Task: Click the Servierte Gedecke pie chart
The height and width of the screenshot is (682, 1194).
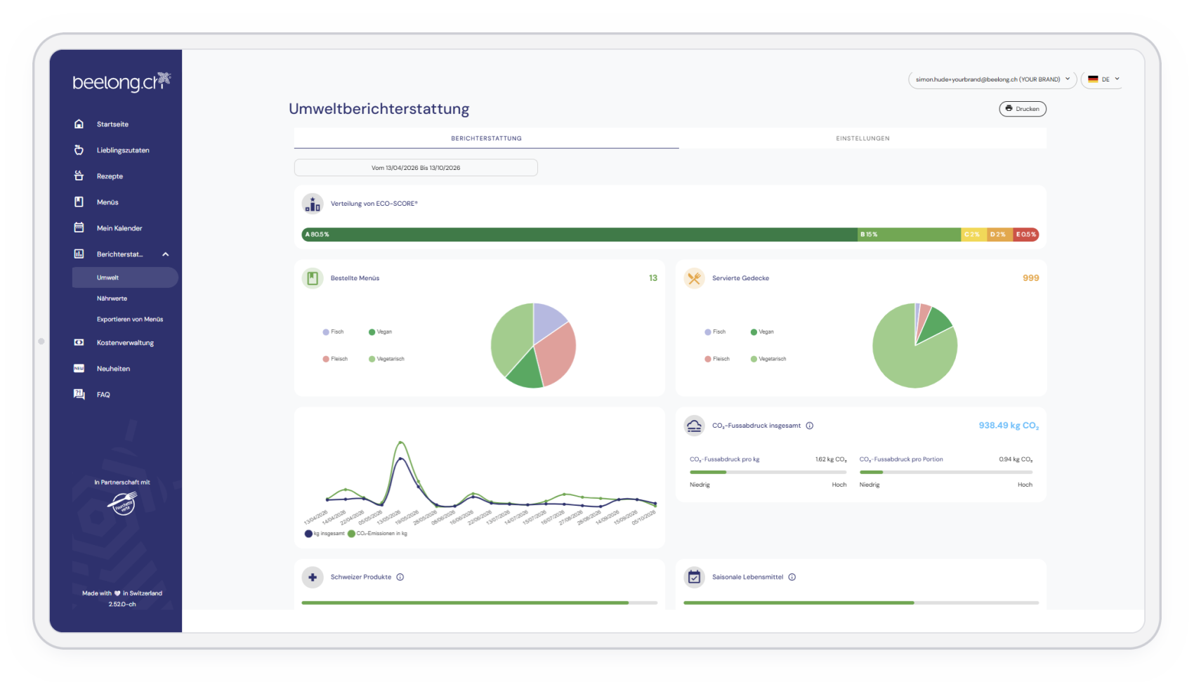Action: [914, 346]
